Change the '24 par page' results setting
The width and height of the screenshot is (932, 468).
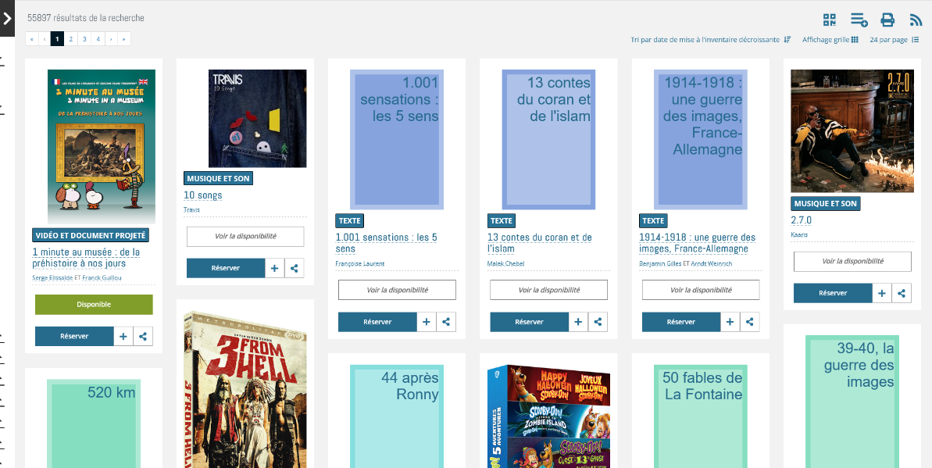tap(894, 39)
